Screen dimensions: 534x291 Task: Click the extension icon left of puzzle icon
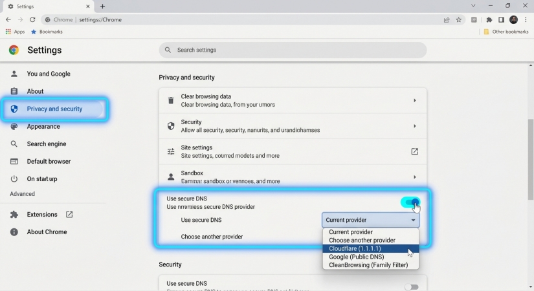(474, 20)
